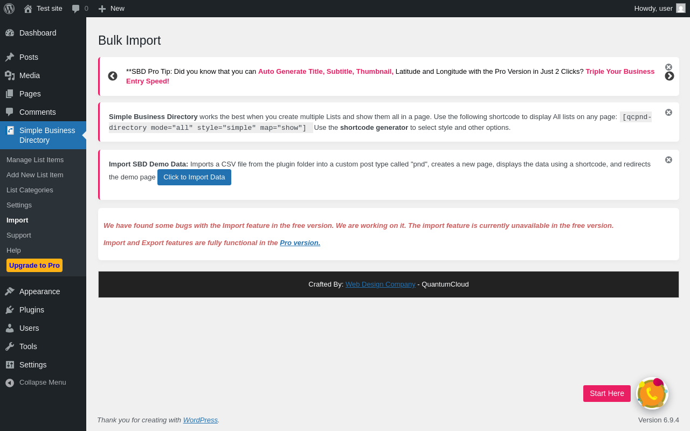Click the Upgrade to Pro button
Screen dimensions: 690x431
tap(34, 266)
